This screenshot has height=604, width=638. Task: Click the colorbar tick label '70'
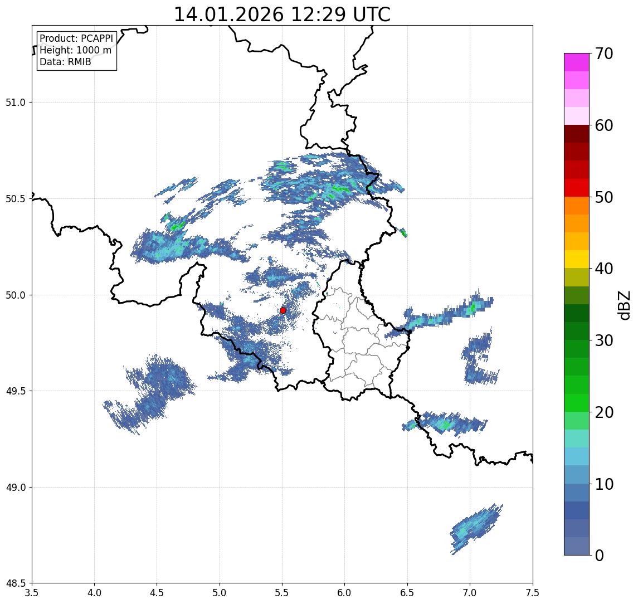coord(604,53)
